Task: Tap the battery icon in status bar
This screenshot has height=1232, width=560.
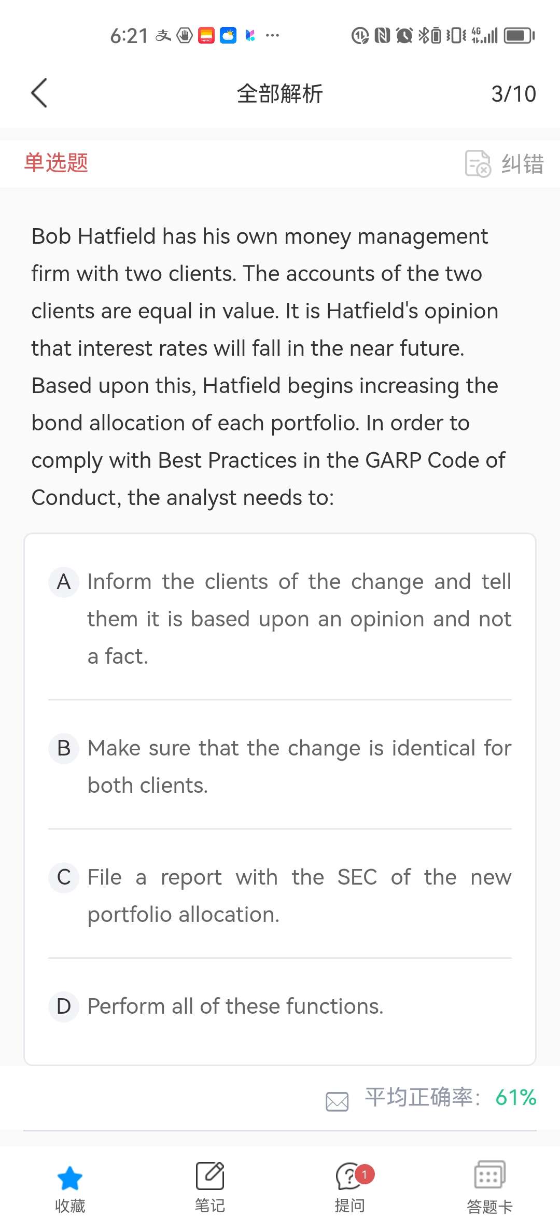Action: [520, 36]
